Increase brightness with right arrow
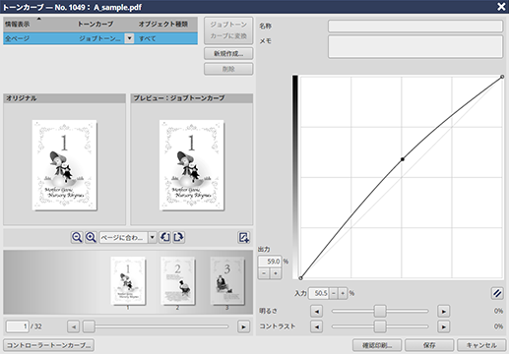The width and height of the screenshot is (509, 354). click(444, 311)
